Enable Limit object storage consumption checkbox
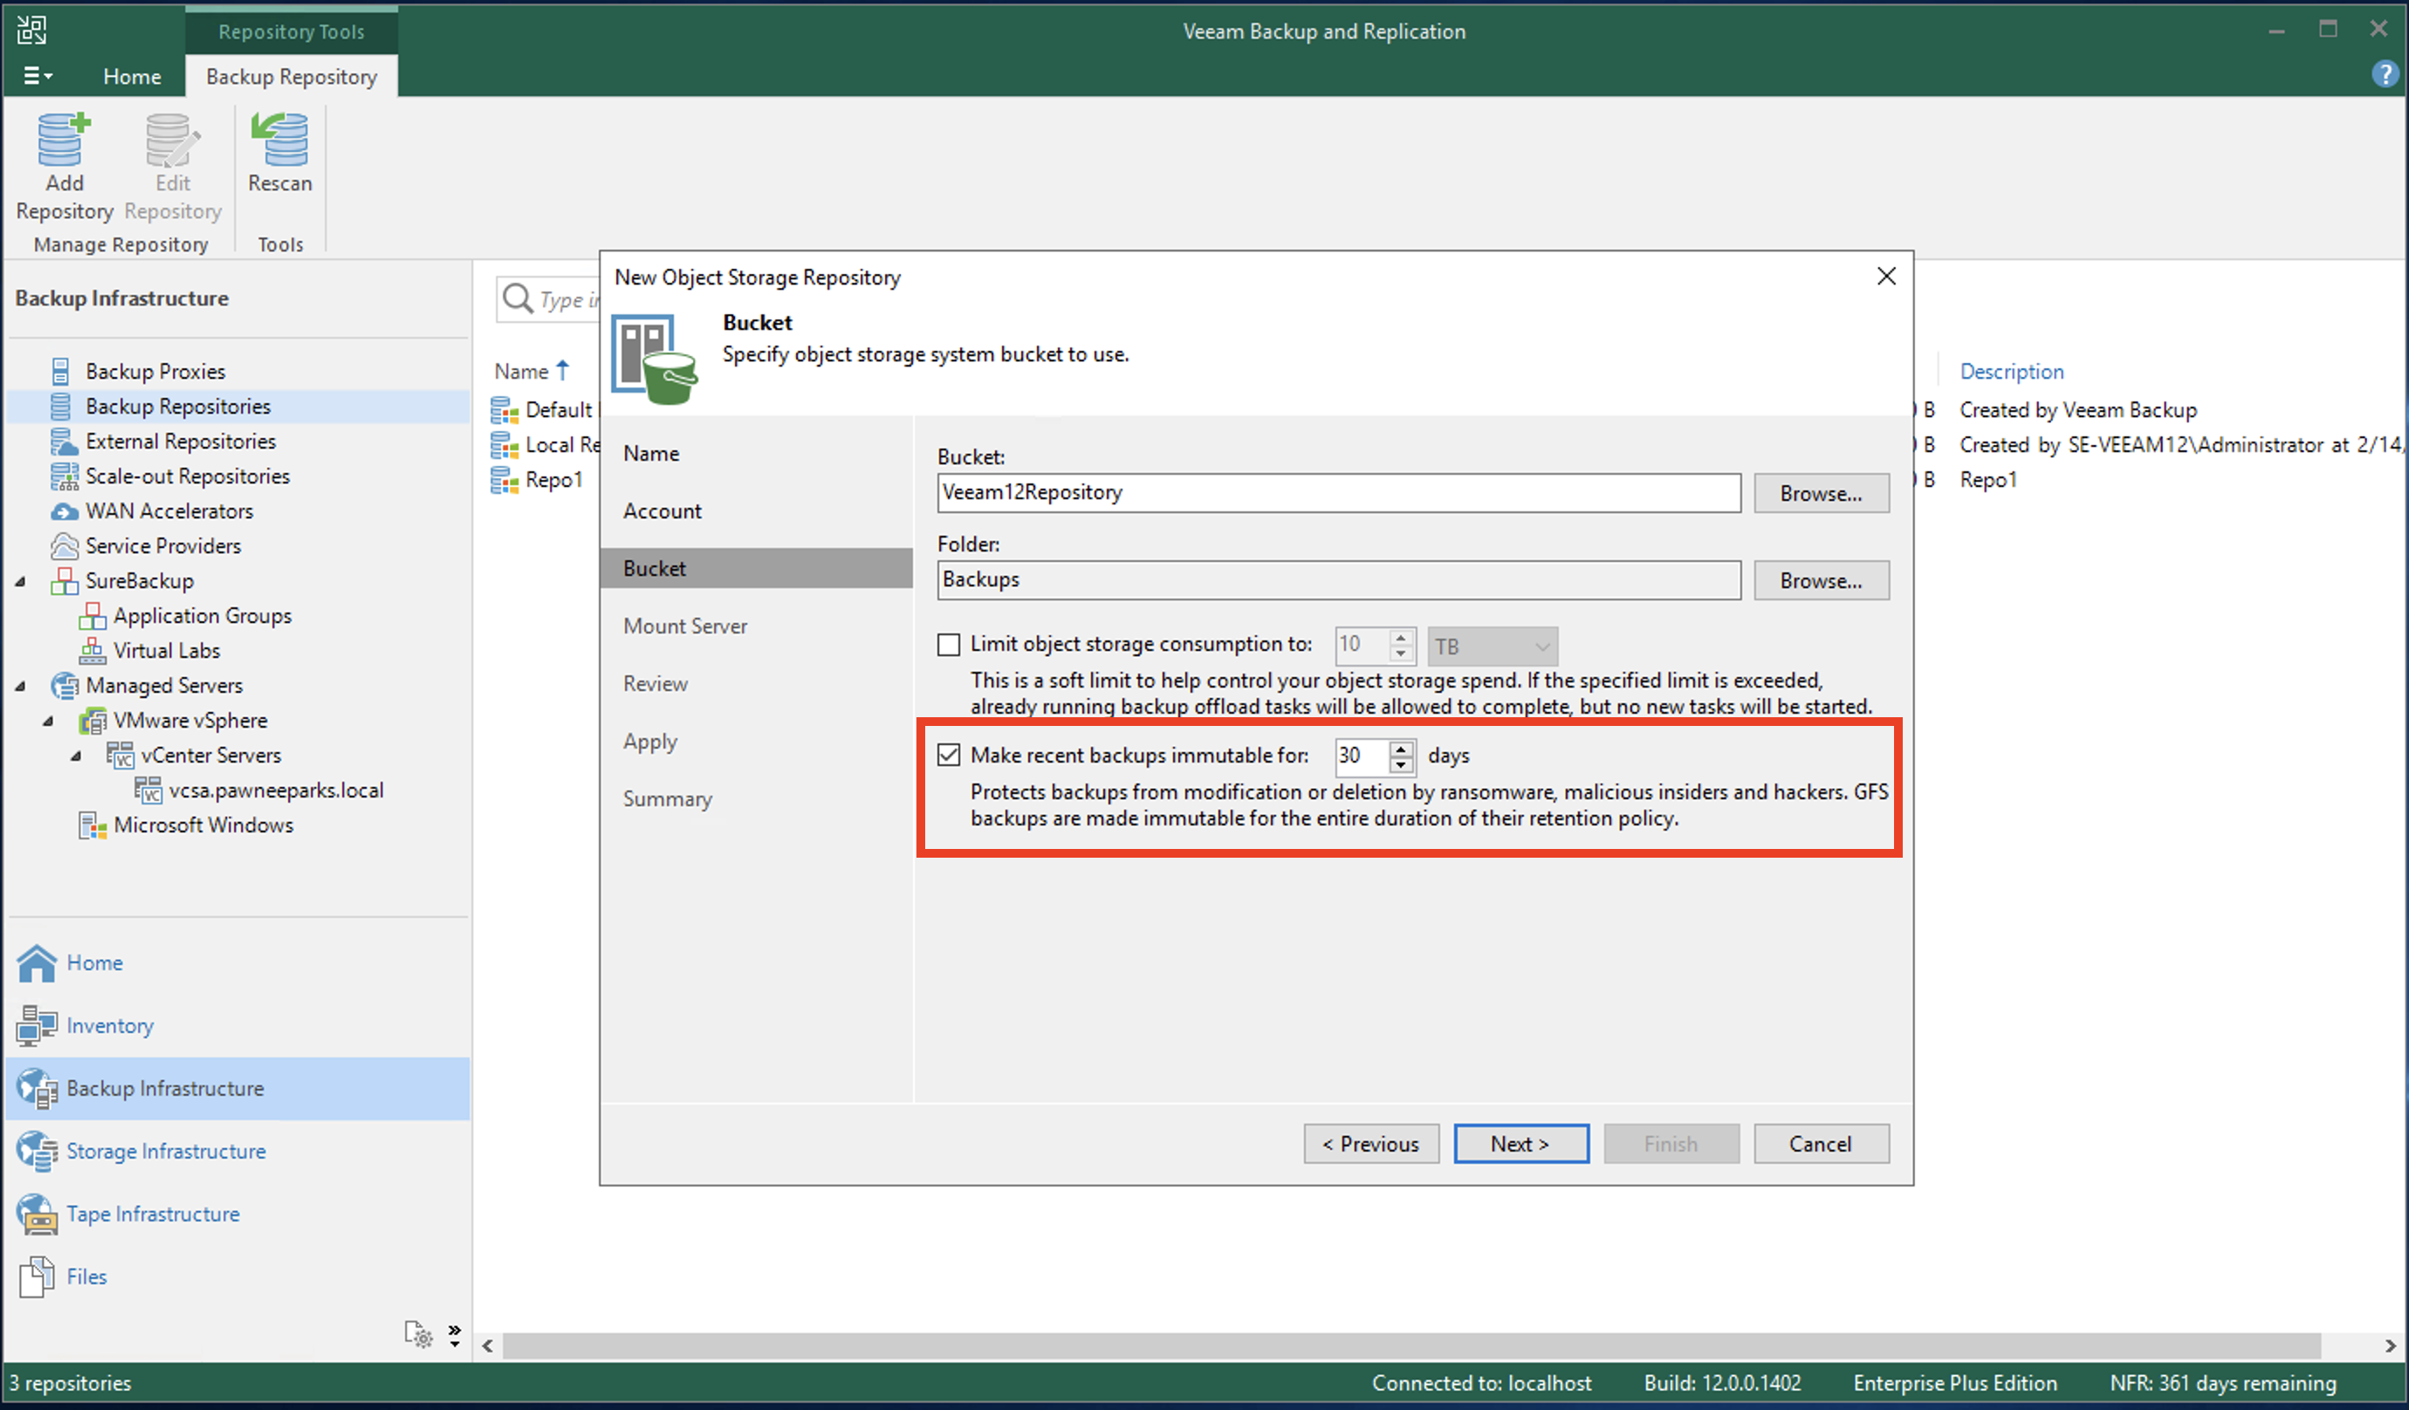Image resolution: width=2409 pixels, height=1410 pixels. (x=948, y=646)
